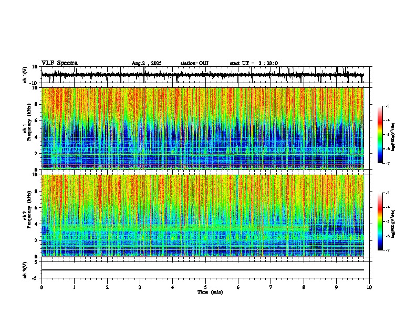
Task: Click time-axis tick label '2'
Action: click(107, 287)
